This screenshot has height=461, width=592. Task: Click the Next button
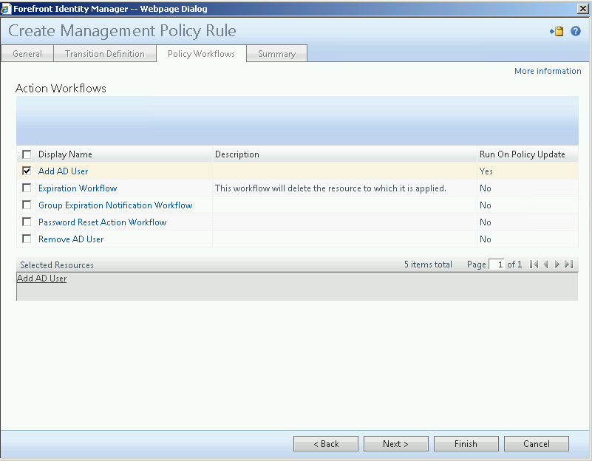coord(396,444)
